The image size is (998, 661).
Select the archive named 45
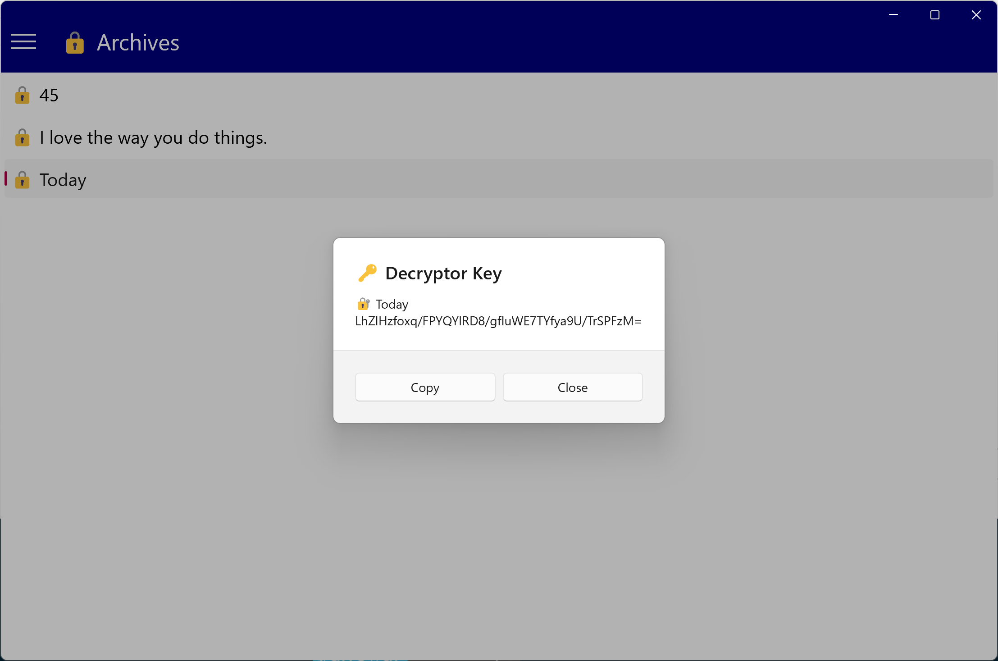[499, 96]
